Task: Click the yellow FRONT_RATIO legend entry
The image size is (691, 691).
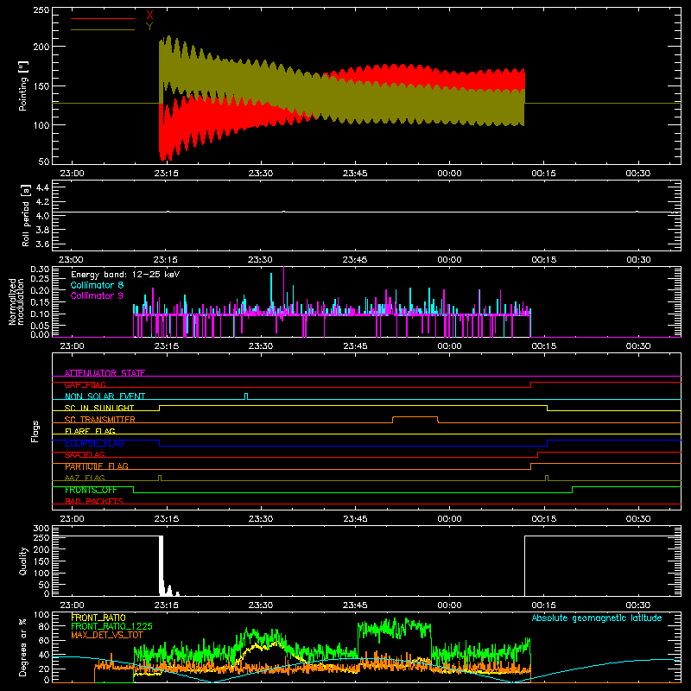Action: click(98, 618)
